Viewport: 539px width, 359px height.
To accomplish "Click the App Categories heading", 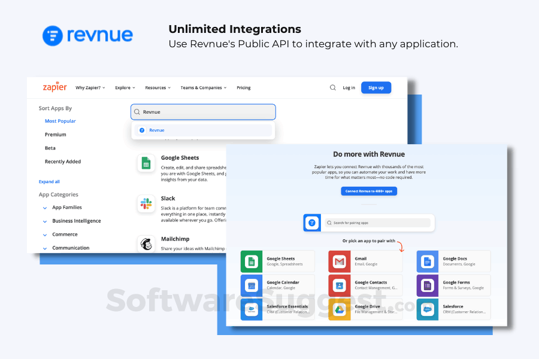I will [59, 194].
